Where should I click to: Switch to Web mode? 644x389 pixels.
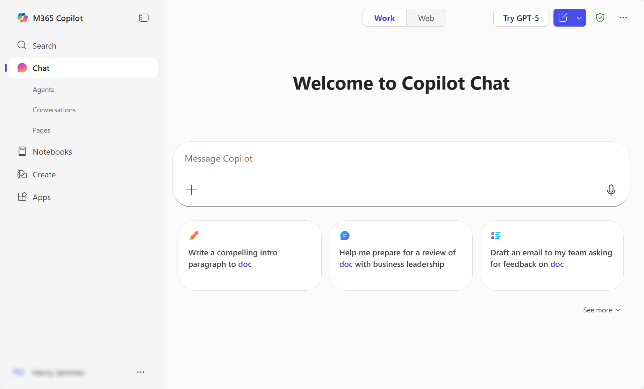[426, 18]
